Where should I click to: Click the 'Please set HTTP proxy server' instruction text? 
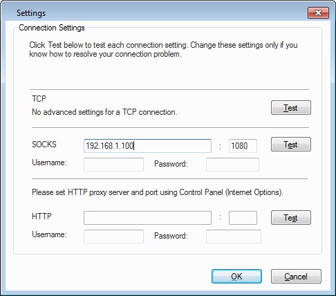point(158,192)
